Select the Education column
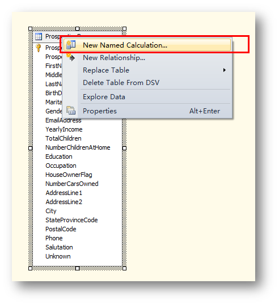 click(x=59, y=156)
